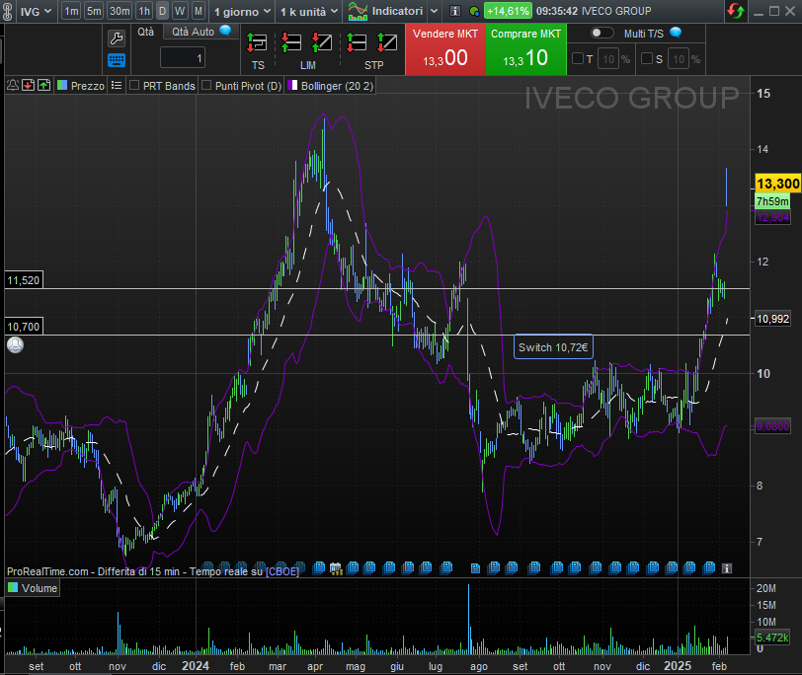Switch chart to 30m timeframe
Viewport: 802px width, 675px height.
(120, 11)
